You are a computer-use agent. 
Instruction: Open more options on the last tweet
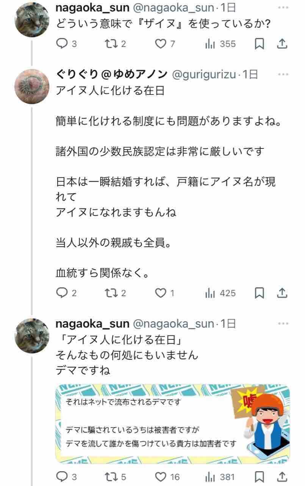283,324
